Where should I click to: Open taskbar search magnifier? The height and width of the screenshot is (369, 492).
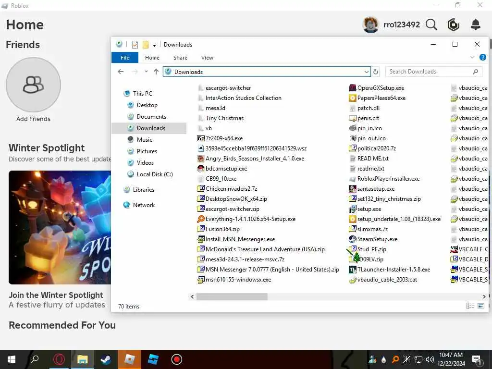[35, 359]
